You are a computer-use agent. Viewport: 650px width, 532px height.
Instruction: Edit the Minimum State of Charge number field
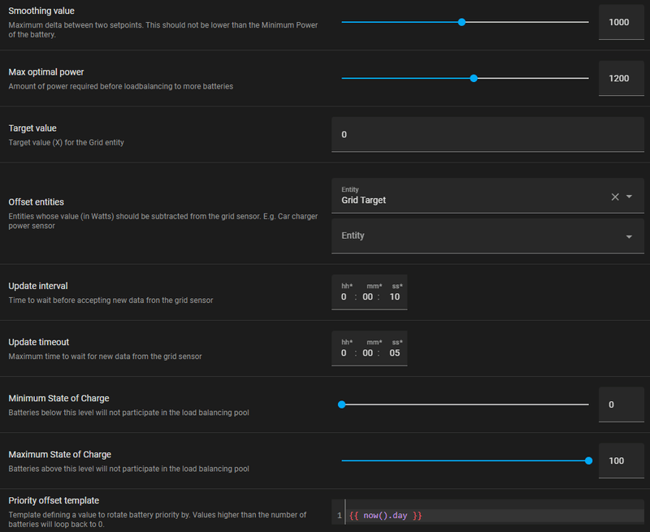point(621,404)
